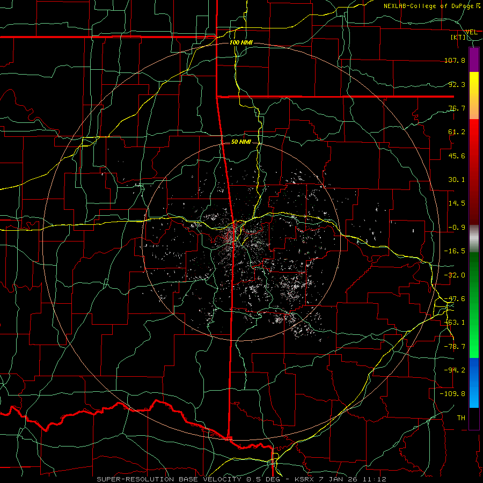
Task: Click the -78.7 velocity scale value
Action: [455, 347]
